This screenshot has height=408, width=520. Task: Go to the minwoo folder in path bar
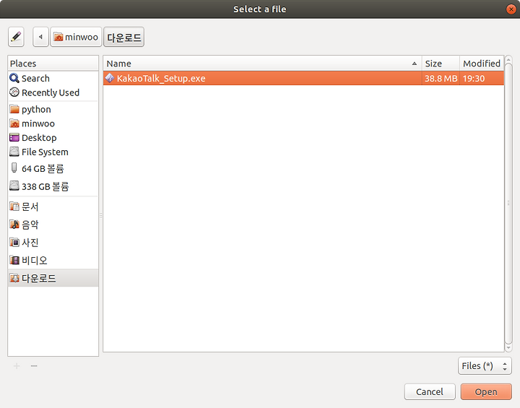point(76,37)
